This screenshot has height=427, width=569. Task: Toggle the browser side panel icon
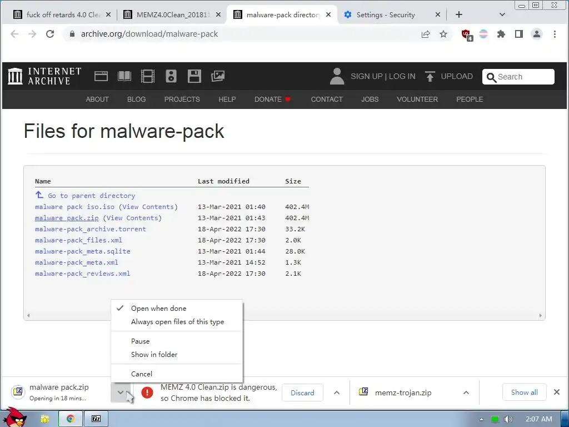[519, 34]
